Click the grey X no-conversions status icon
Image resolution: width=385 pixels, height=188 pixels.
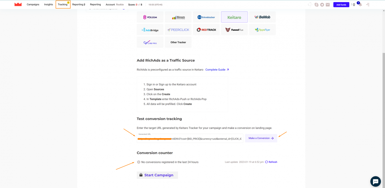[138, 162]
